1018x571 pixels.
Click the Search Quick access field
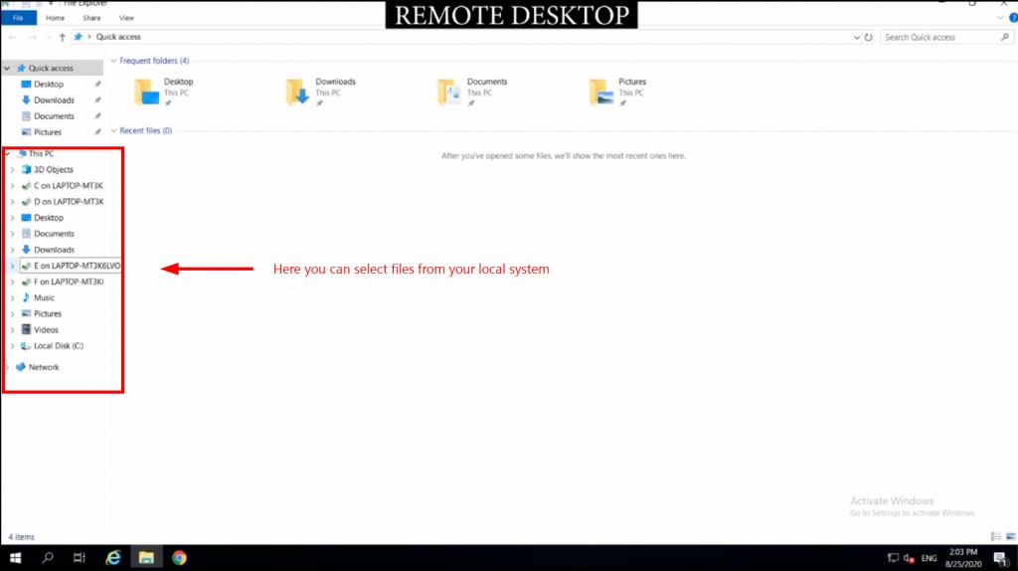(946, 37)
